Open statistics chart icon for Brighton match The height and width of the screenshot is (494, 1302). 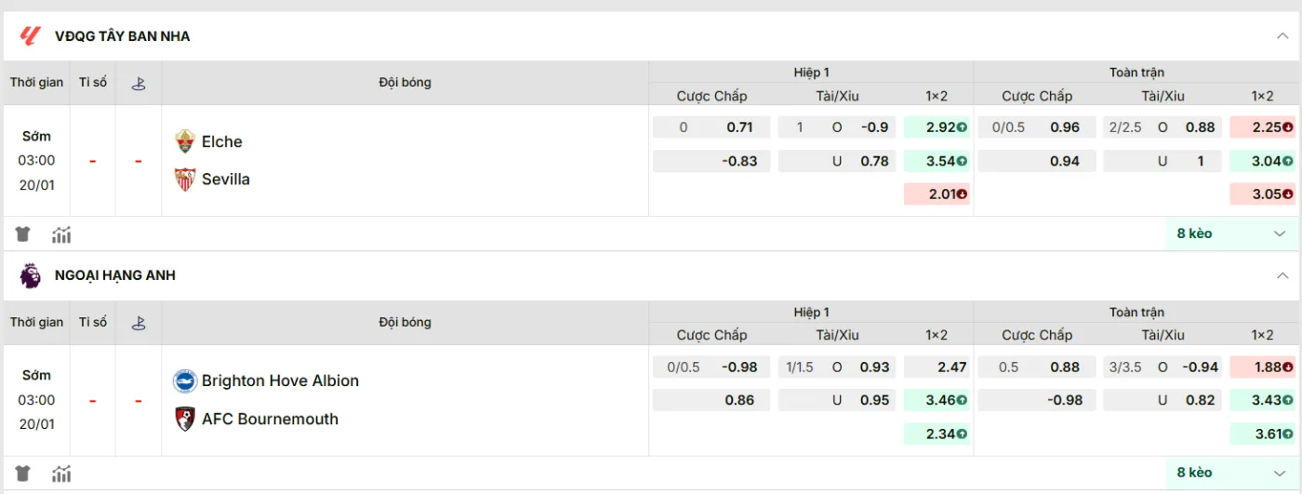click(x=61, y=474)
